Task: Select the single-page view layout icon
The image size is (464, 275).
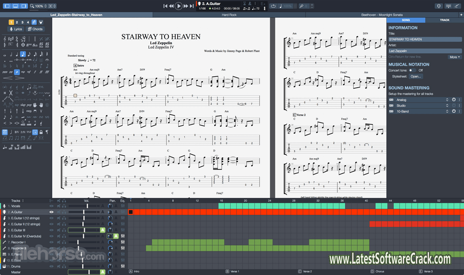Action: [x=6, y=6]
